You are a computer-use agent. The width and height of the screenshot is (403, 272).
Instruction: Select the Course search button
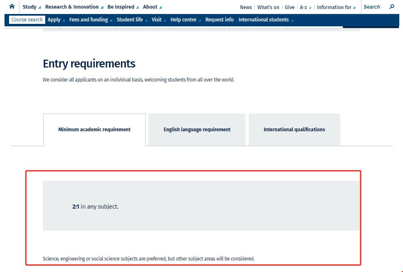[x=27, y=20]
